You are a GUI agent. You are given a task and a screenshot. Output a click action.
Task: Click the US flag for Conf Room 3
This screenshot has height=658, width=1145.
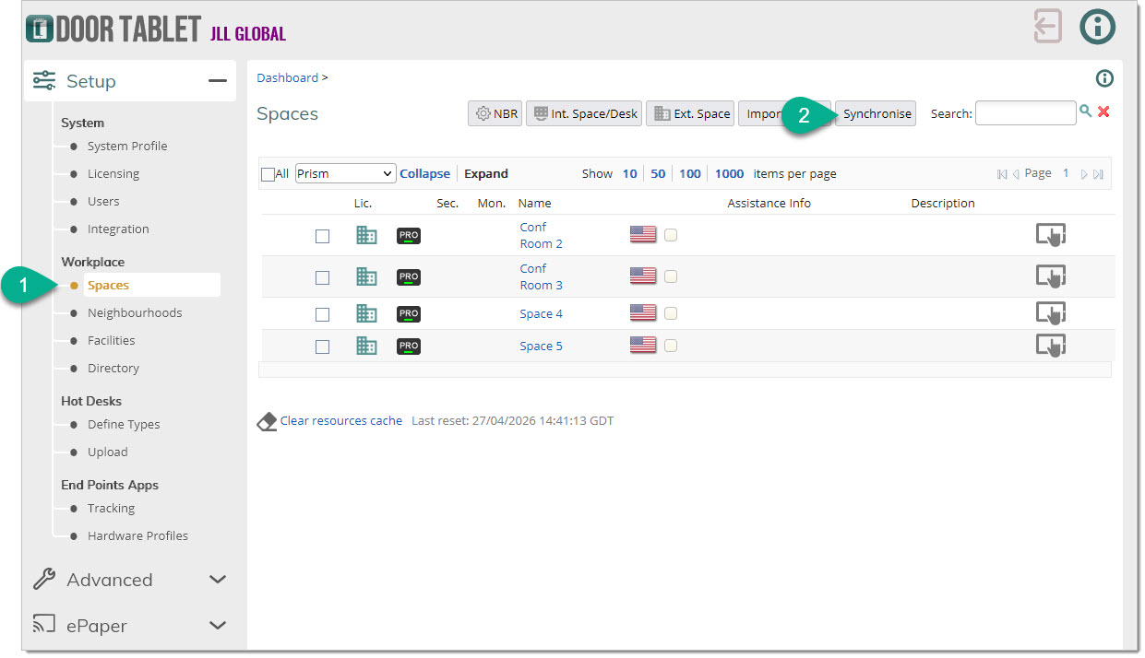click(643, 276)
